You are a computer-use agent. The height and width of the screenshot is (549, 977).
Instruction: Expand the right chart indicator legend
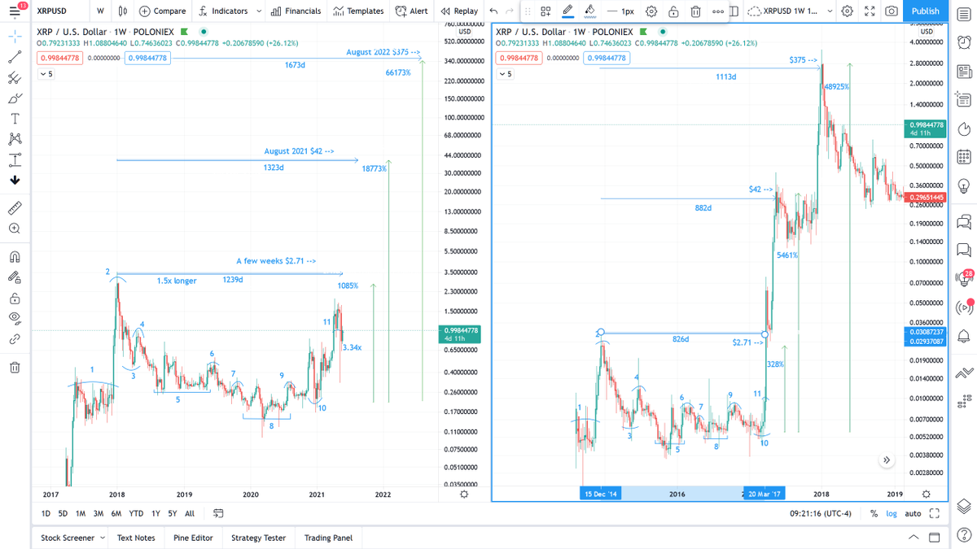[505, 74]
